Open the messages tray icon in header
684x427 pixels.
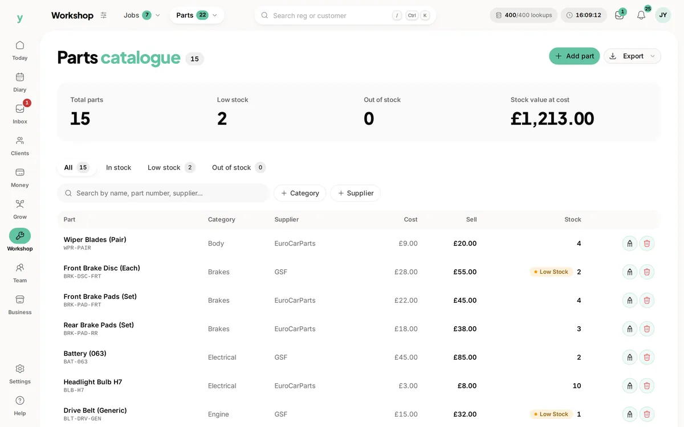[x=620, y=15]
